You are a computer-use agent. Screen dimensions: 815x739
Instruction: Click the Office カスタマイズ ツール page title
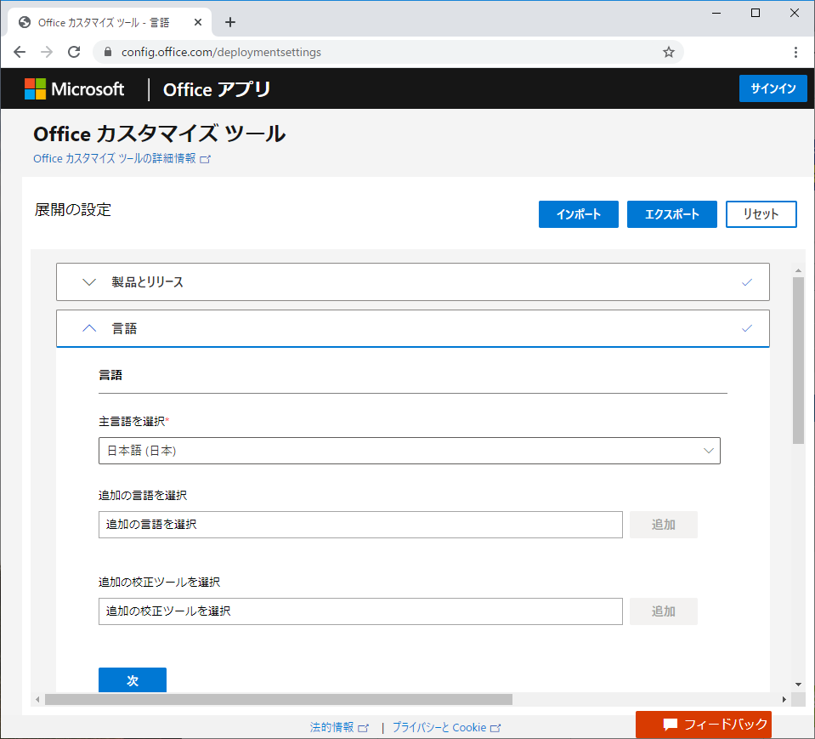point(159,134)
